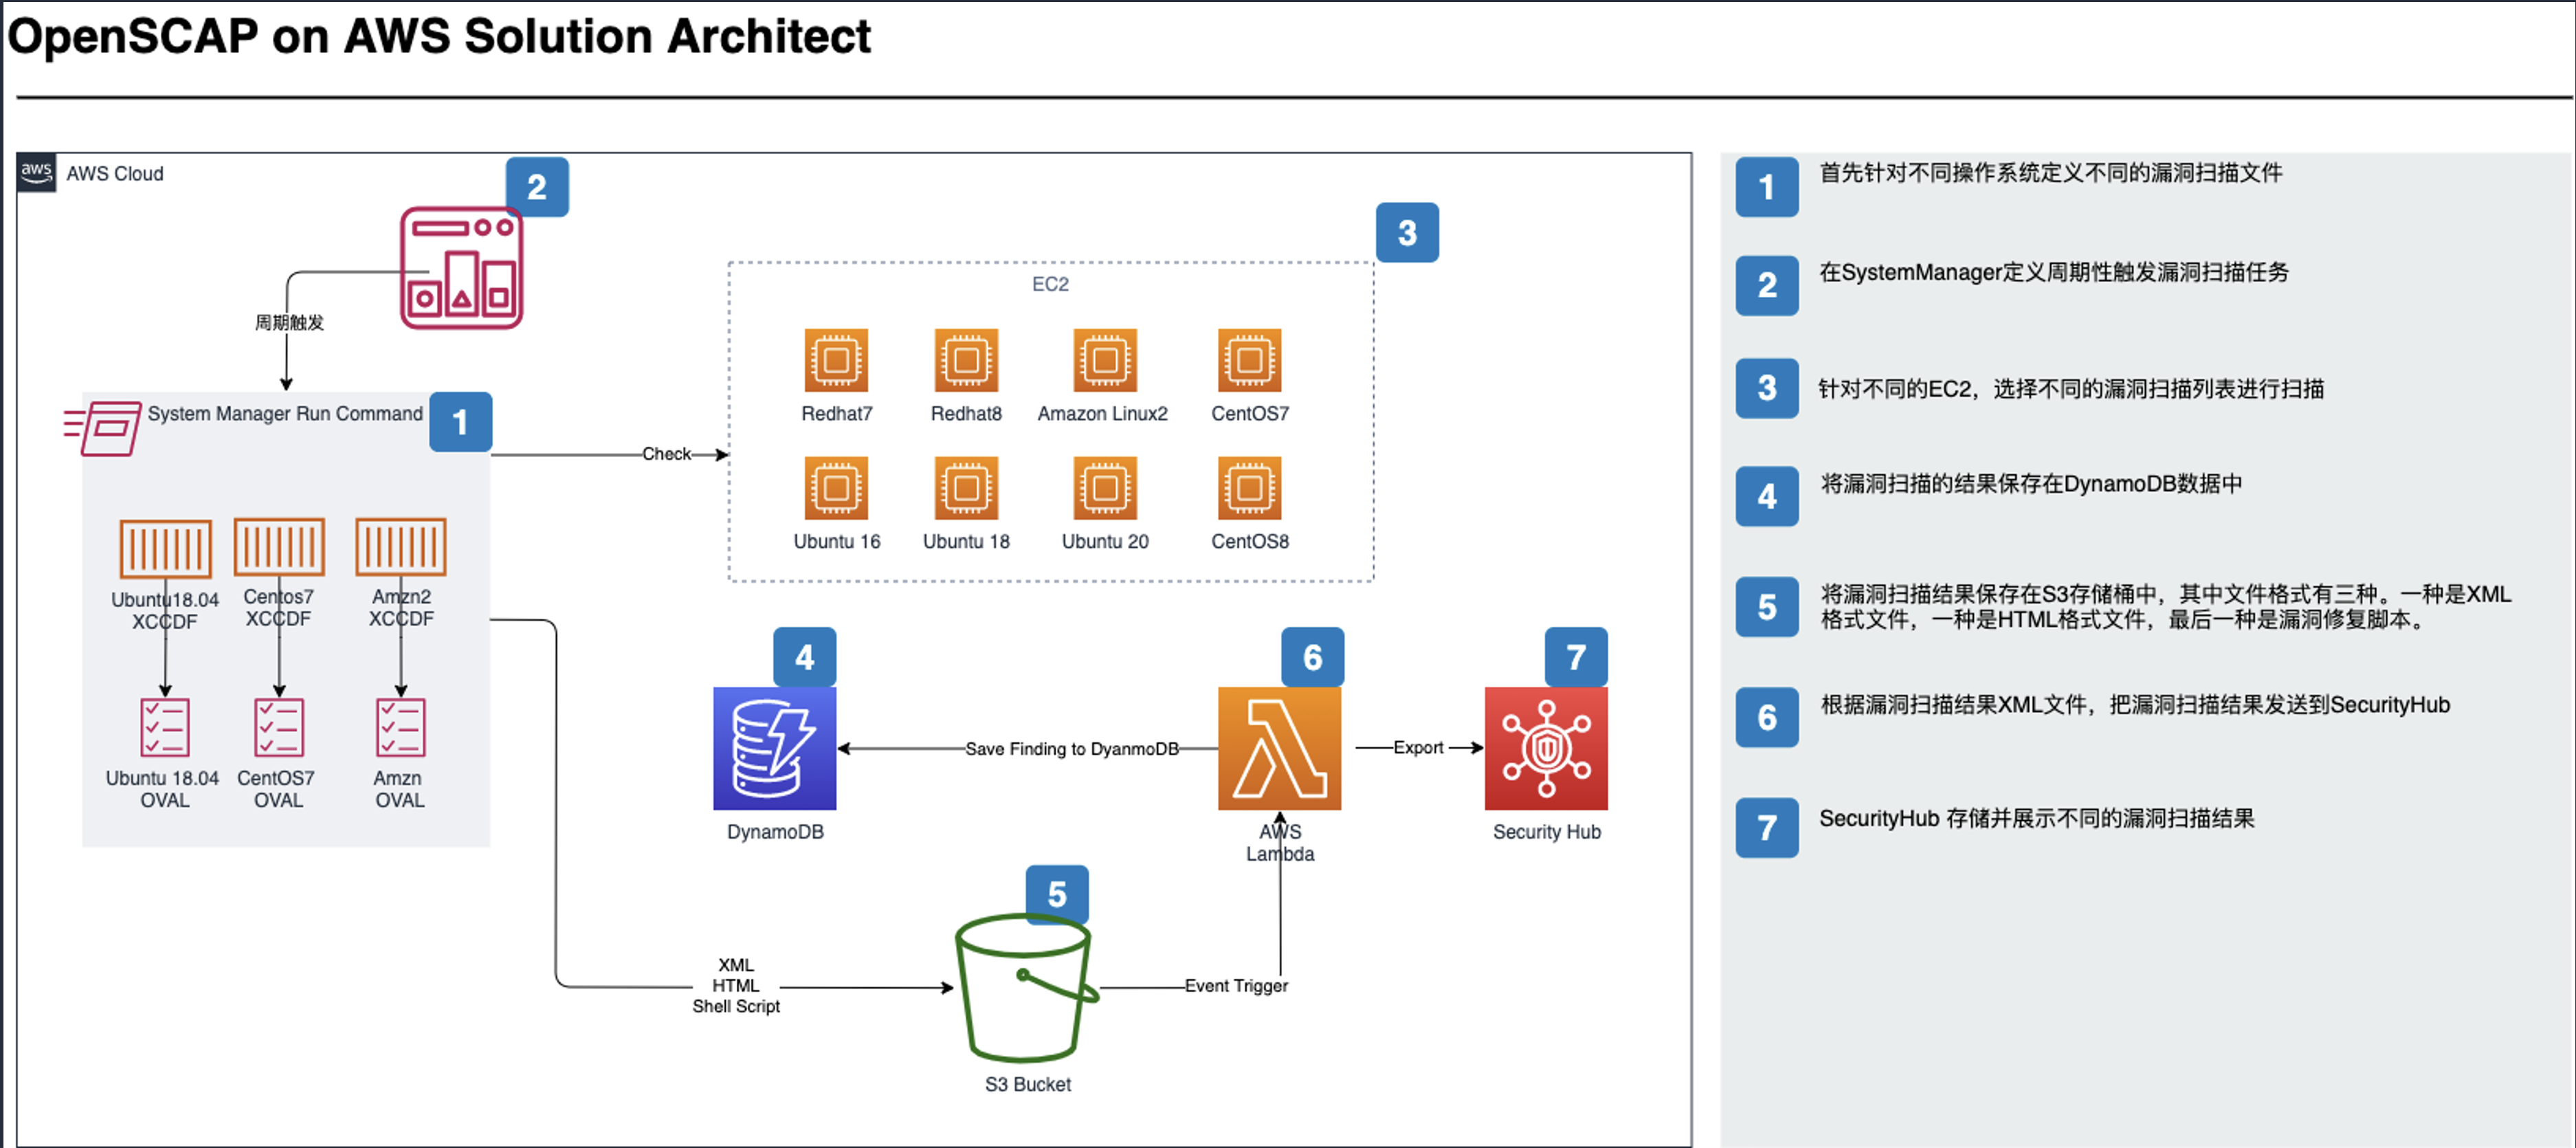The width and height of the screenshot is (2576, 1148).
Task: Select the Ubuntu 18 EC2 instance icon
Action: click(966, 488)
